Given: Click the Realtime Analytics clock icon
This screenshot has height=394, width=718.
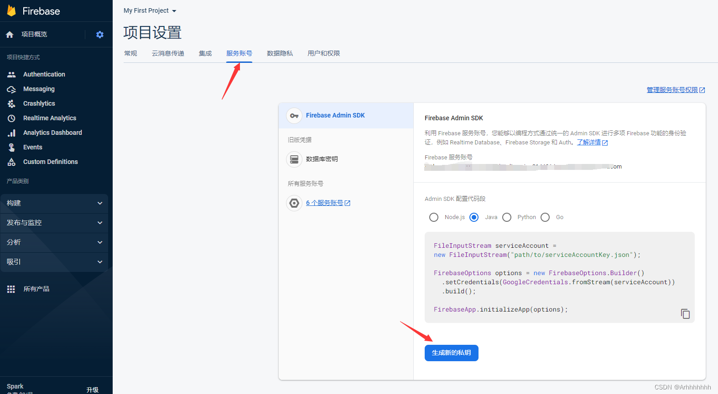Looking at the screenshot, I should click(11, 118).
